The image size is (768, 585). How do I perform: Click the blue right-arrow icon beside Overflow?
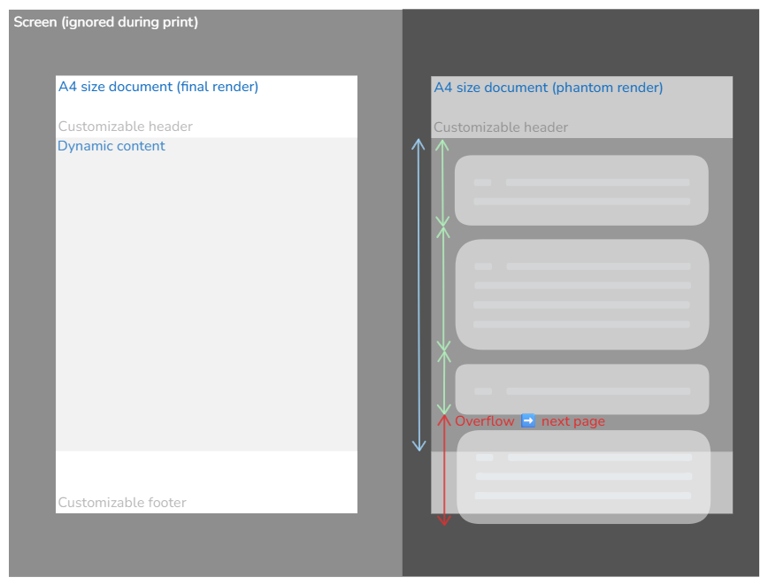pyautogui.click(x=528, y=420)
